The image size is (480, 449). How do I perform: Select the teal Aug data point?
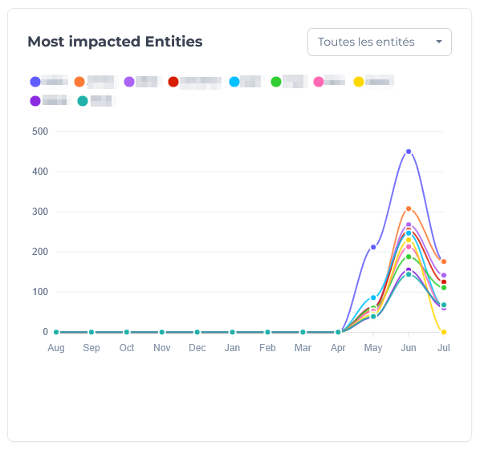tap(56, 332)
